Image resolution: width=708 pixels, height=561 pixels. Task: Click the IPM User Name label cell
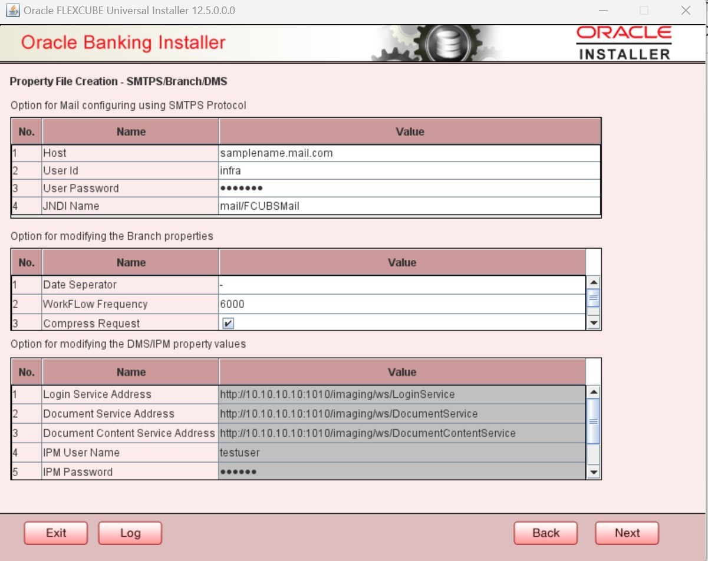130,453
